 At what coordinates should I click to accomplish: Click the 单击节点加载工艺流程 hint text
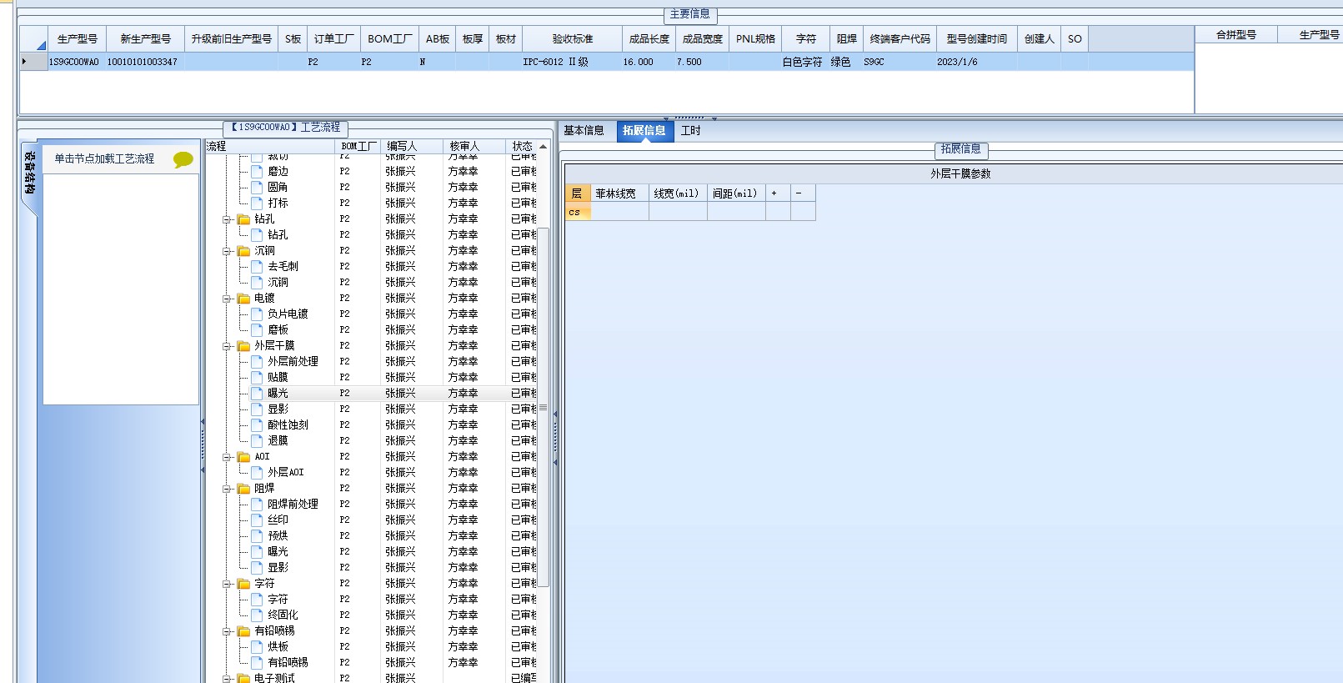coord(104,158)
